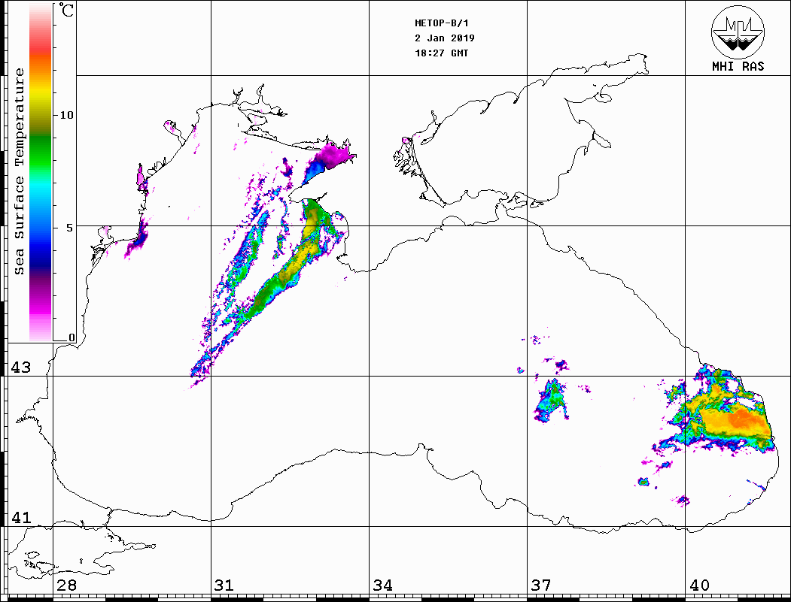Click the MHI RAS logo emblem

click(738, 32)
